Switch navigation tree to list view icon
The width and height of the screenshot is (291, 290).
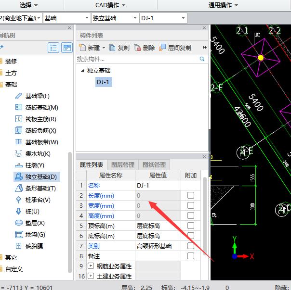[x=53, y=48]
